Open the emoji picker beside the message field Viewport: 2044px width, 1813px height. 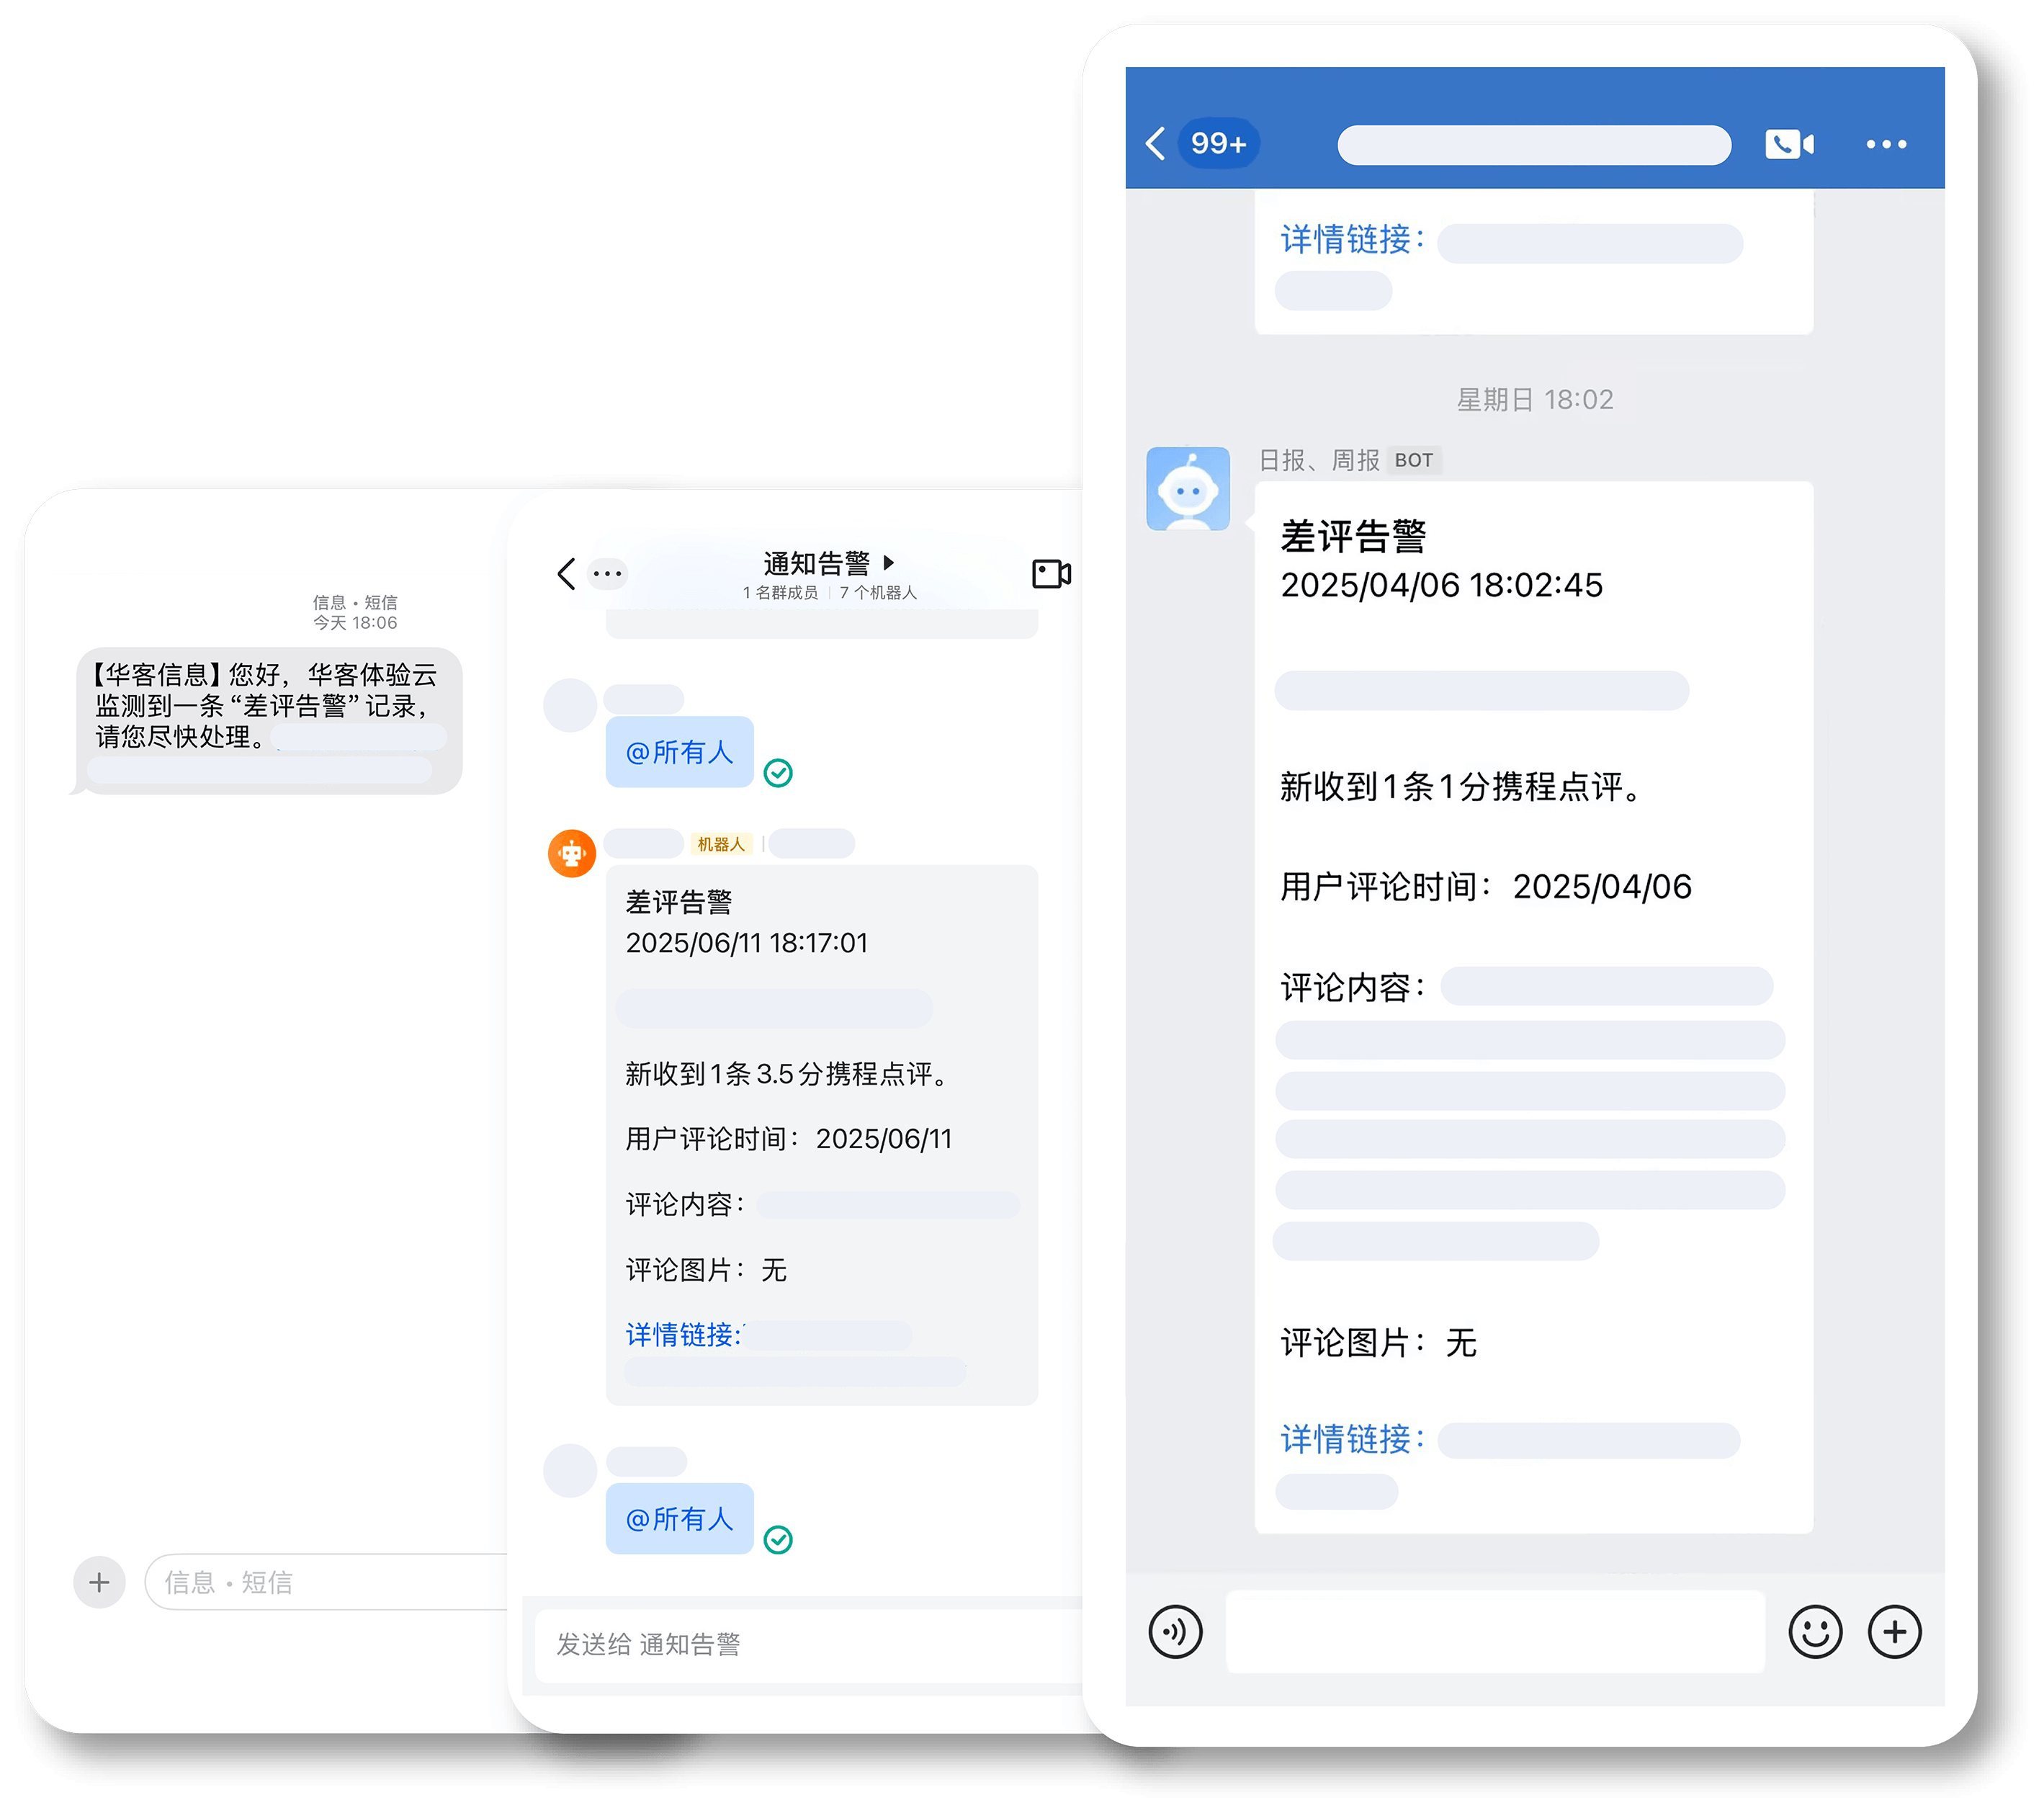(1816, 1632)
